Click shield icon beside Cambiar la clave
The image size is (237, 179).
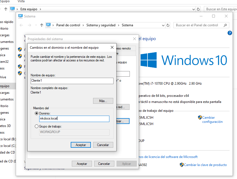181,165
